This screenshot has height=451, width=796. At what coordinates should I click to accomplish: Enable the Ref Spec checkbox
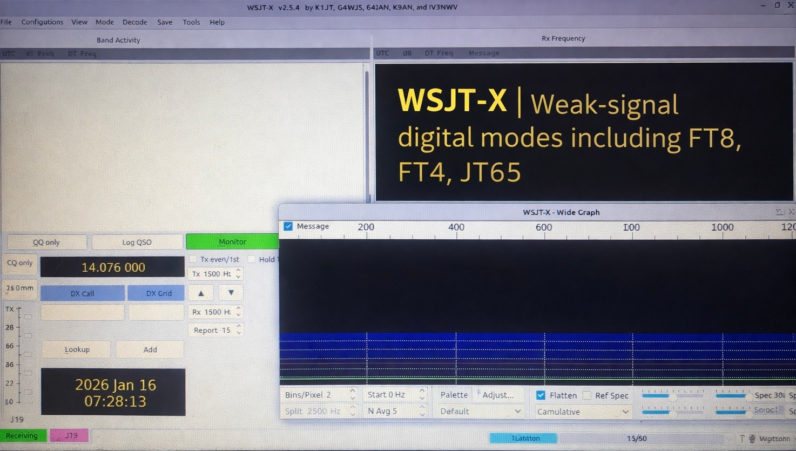(x=587, y=395)
